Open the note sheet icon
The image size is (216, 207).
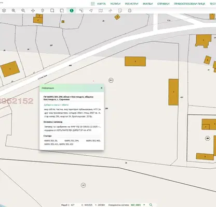coord(120,10)
